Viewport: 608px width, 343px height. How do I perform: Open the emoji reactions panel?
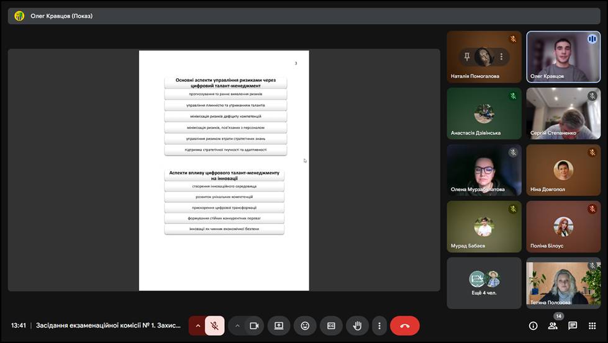(x=305, y=326)
